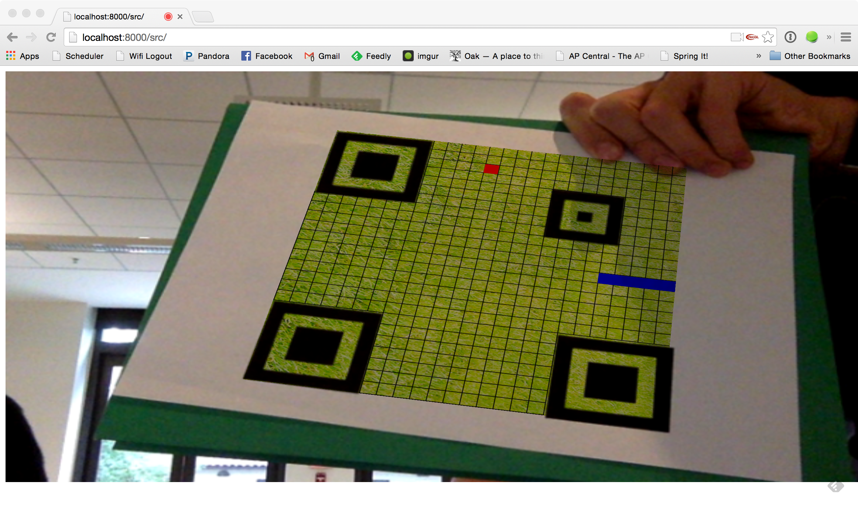Show hidden extensions with chevron next to green ball
This screenshot has width=858, height=507.
(829, 37)
